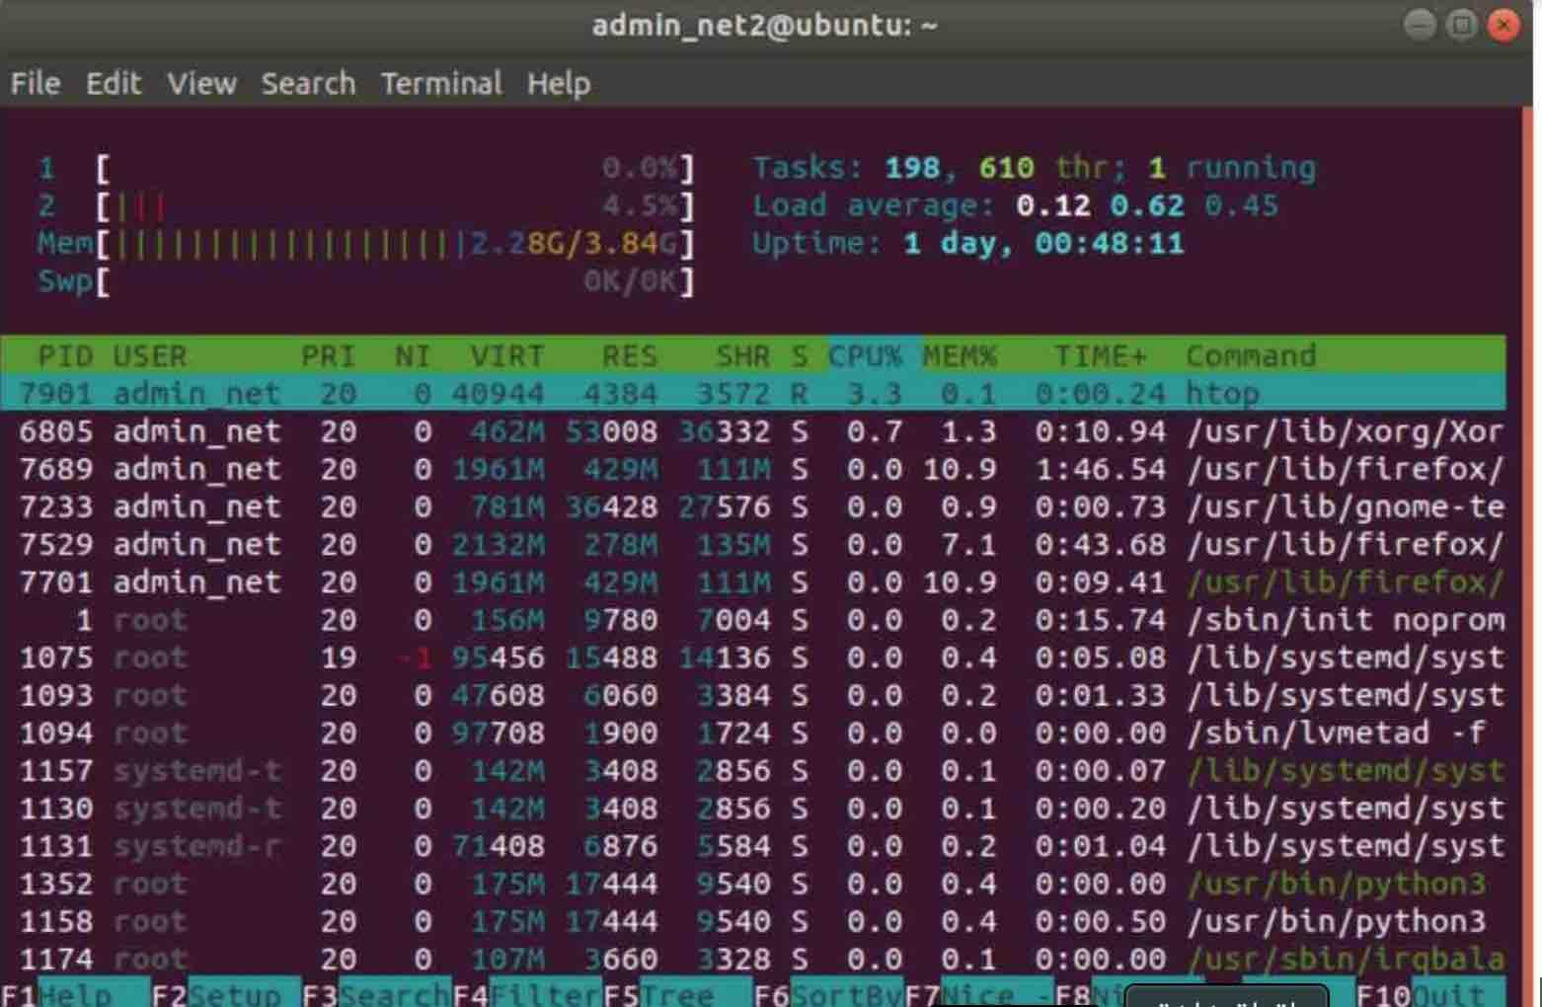
Task: Click the red -1 nice value
Action: [x=414, y=658]
